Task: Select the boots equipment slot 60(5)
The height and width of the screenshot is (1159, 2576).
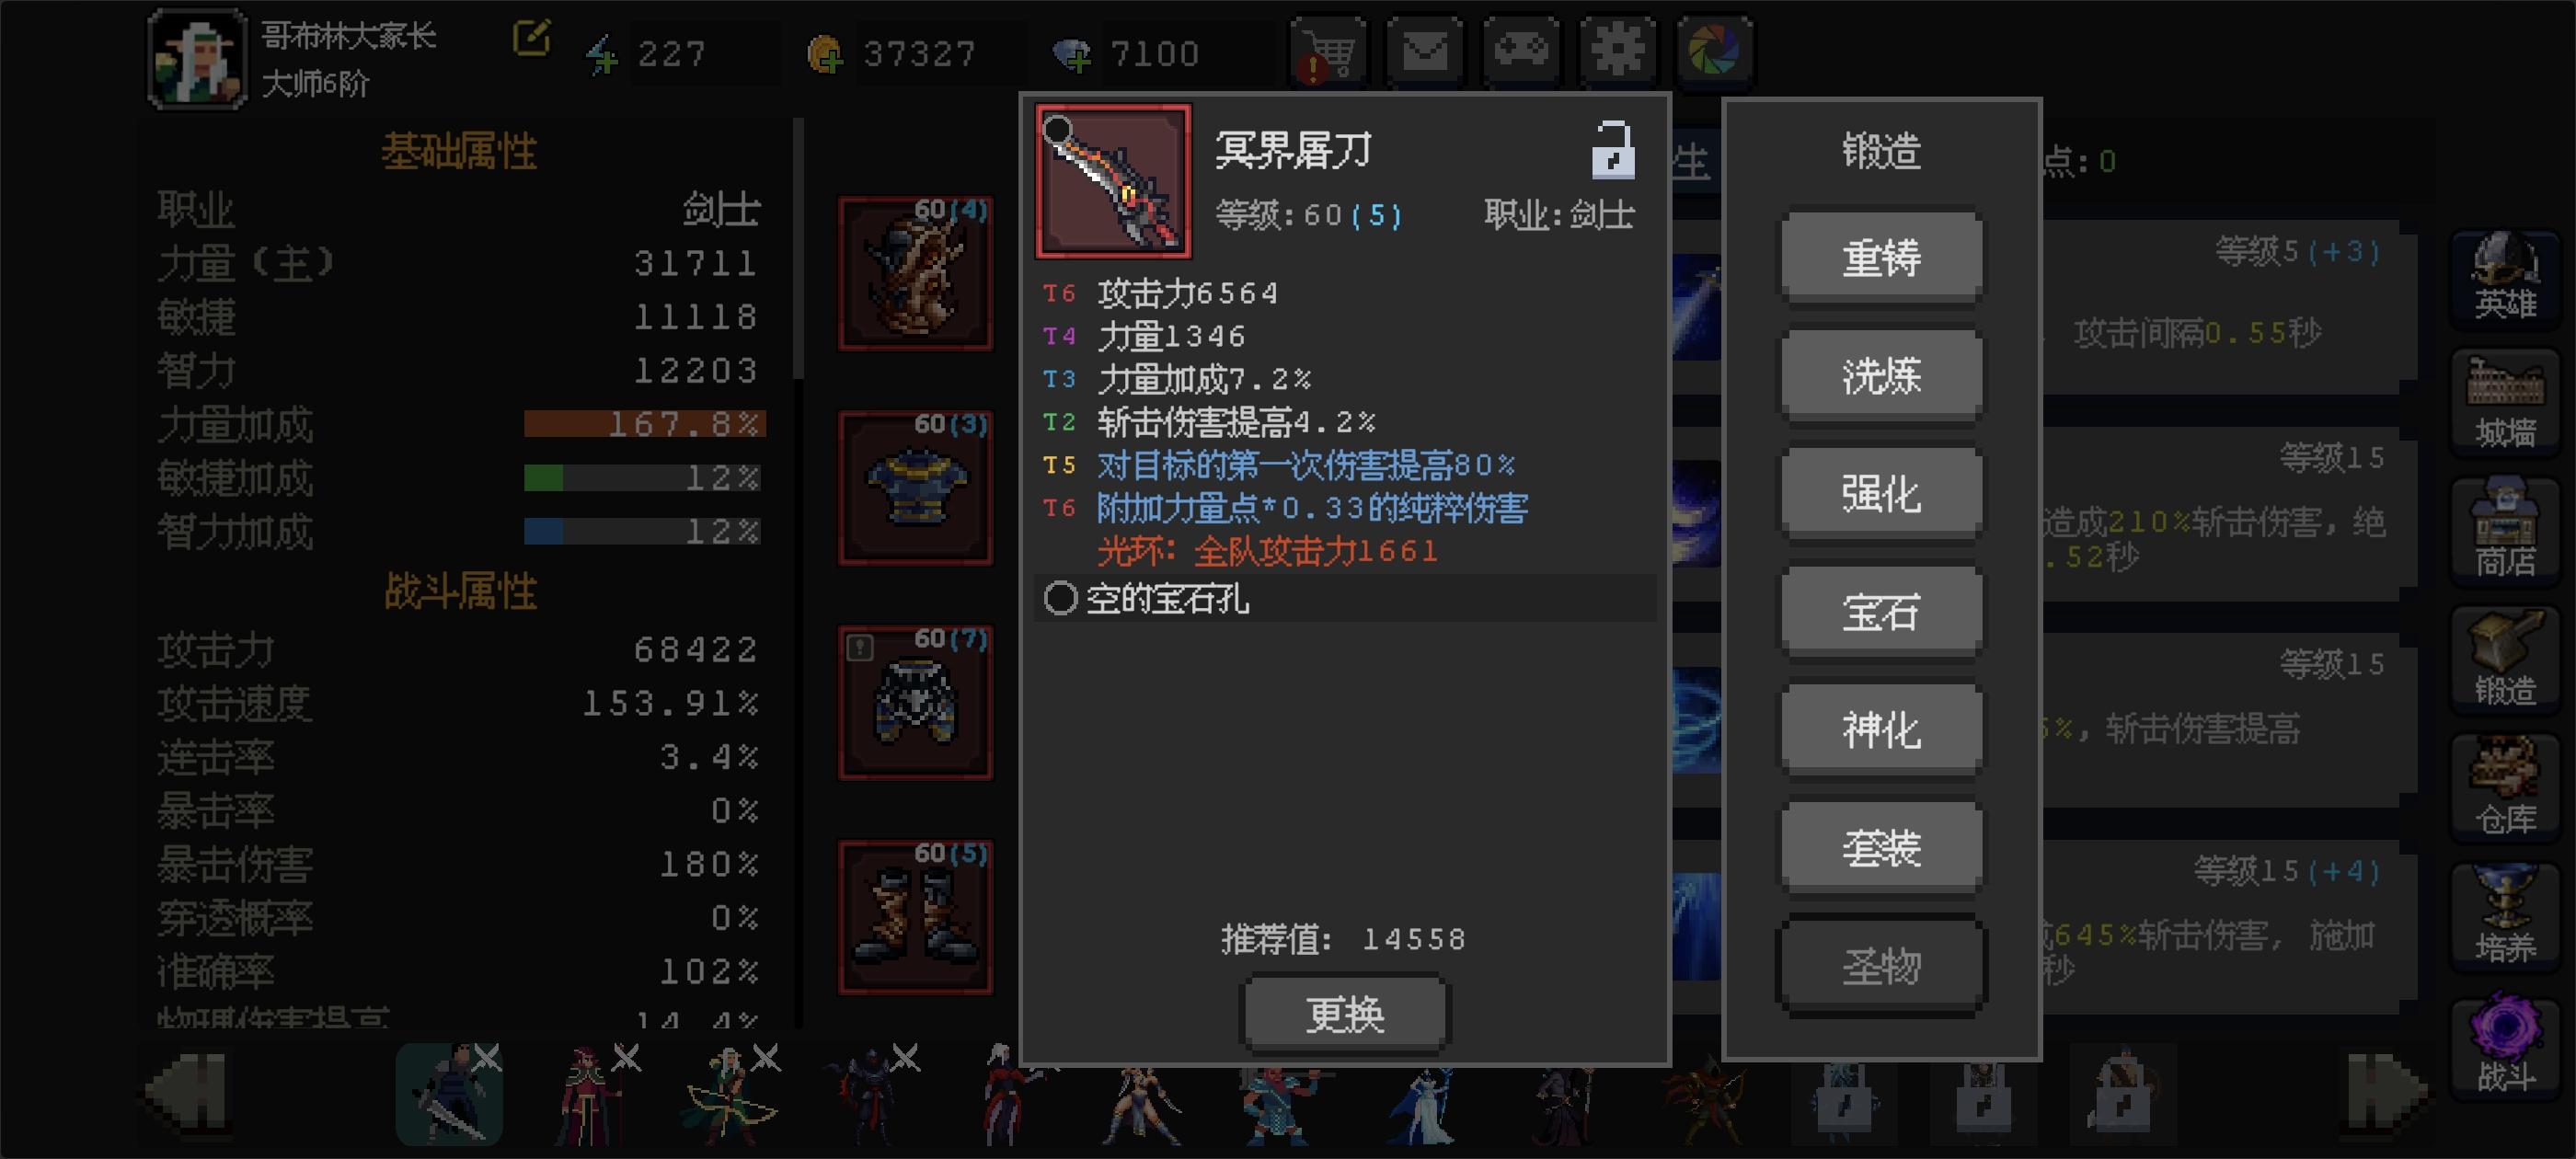Action: (916, 918)
